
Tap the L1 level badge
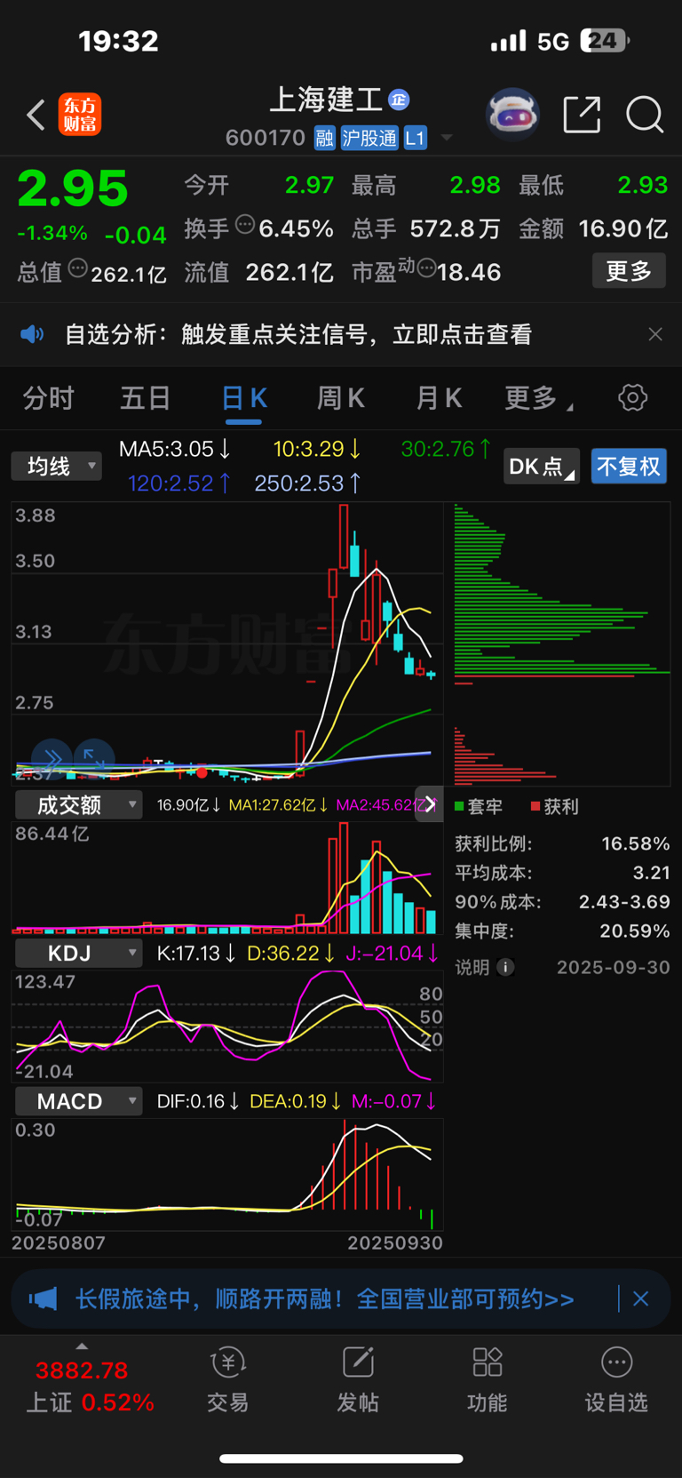[x=415, y=138]
